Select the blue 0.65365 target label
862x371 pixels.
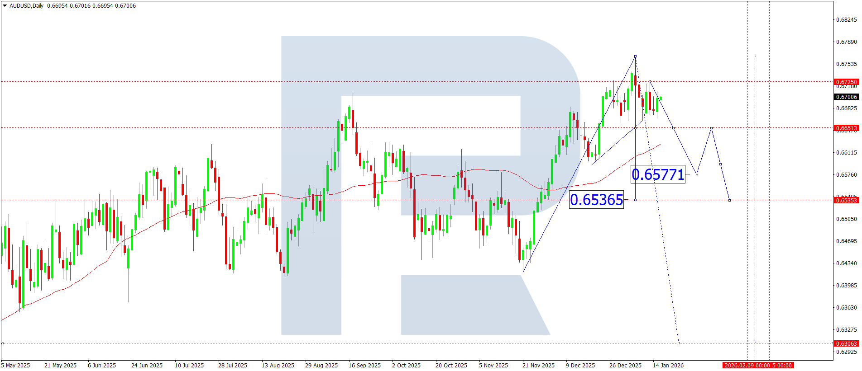(x=596, y=200)
